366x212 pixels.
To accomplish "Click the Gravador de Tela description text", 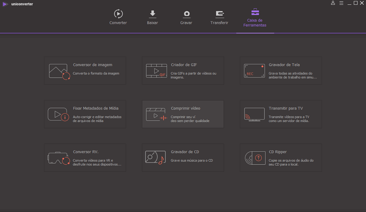I will click(293, 75).
